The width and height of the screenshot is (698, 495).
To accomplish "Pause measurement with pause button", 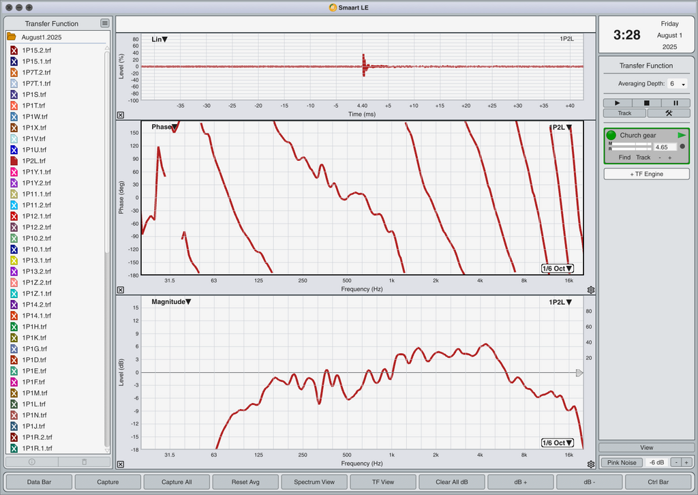I will pos(676,103).
